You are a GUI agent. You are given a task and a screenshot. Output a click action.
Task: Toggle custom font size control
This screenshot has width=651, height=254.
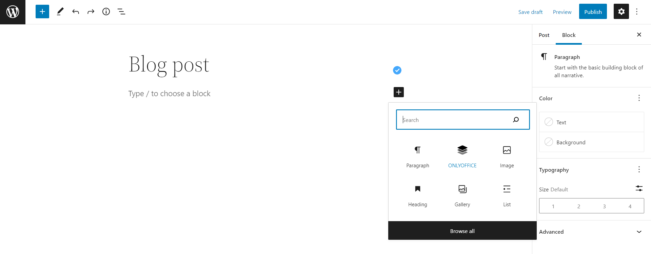(639, 188)
